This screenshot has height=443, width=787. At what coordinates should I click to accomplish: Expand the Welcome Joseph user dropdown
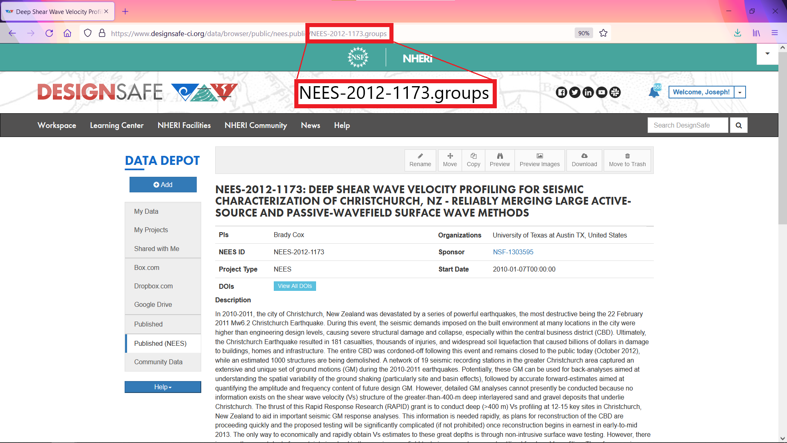pyautogui.click(x=740, y=92)
